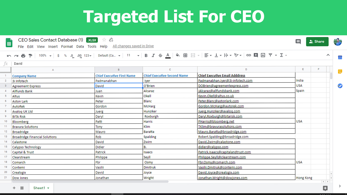Star the CEO Sales Contact Database file
Viewport: 347px width, 195px height.
(x=104, y=40)
